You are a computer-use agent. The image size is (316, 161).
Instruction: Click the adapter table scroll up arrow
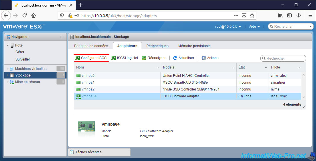tap(303, 75)
